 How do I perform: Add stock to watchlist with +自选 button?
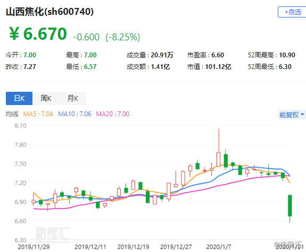292,12
